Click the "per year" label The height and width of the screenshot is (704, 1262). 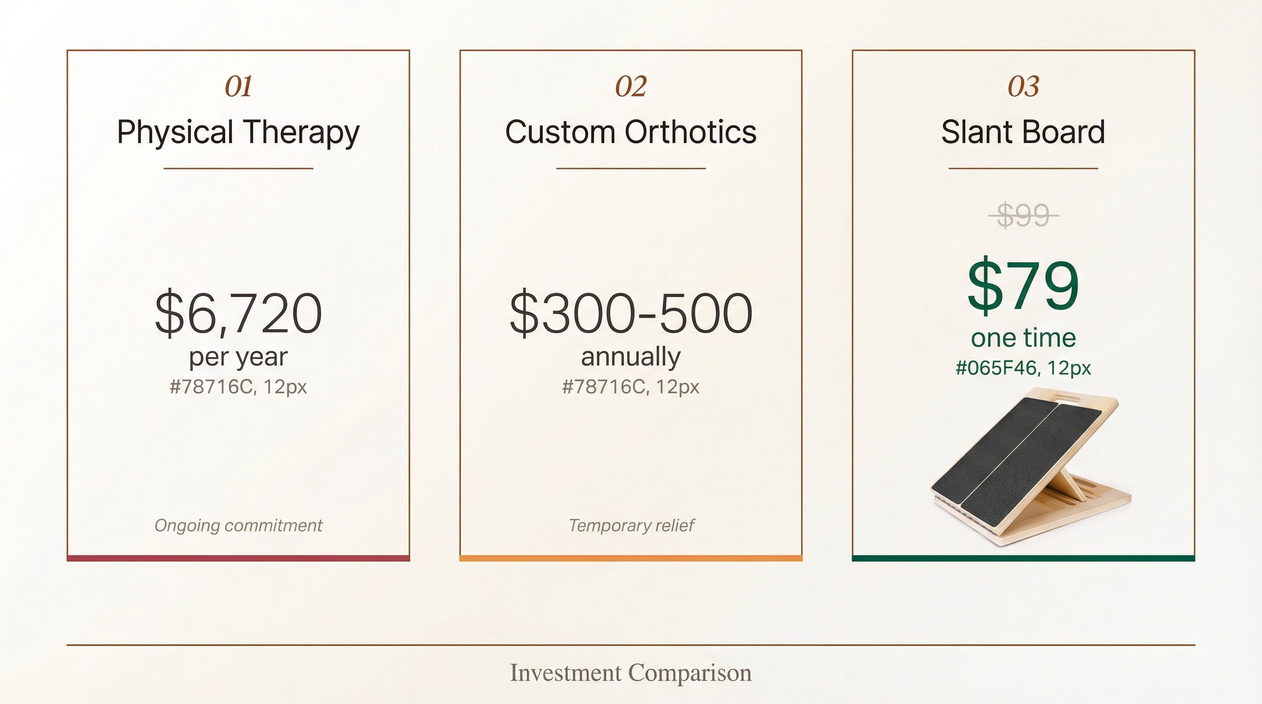point(238,357)
